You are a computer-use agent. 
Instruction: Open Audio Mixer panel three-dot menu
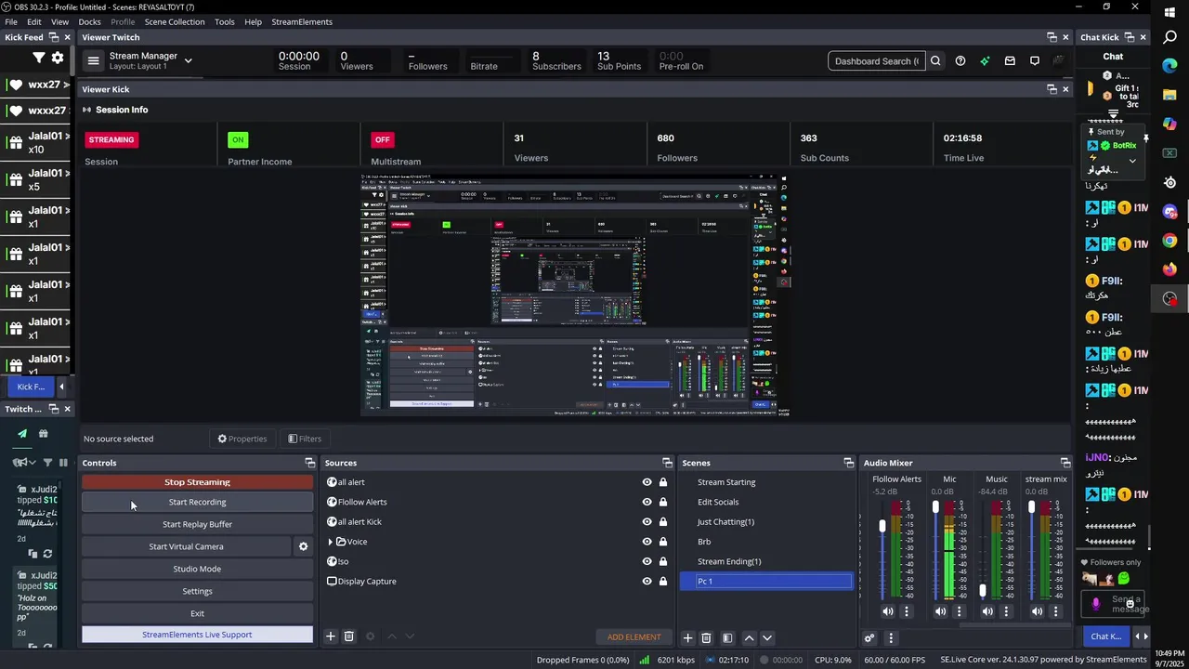(x=891, y=638)
